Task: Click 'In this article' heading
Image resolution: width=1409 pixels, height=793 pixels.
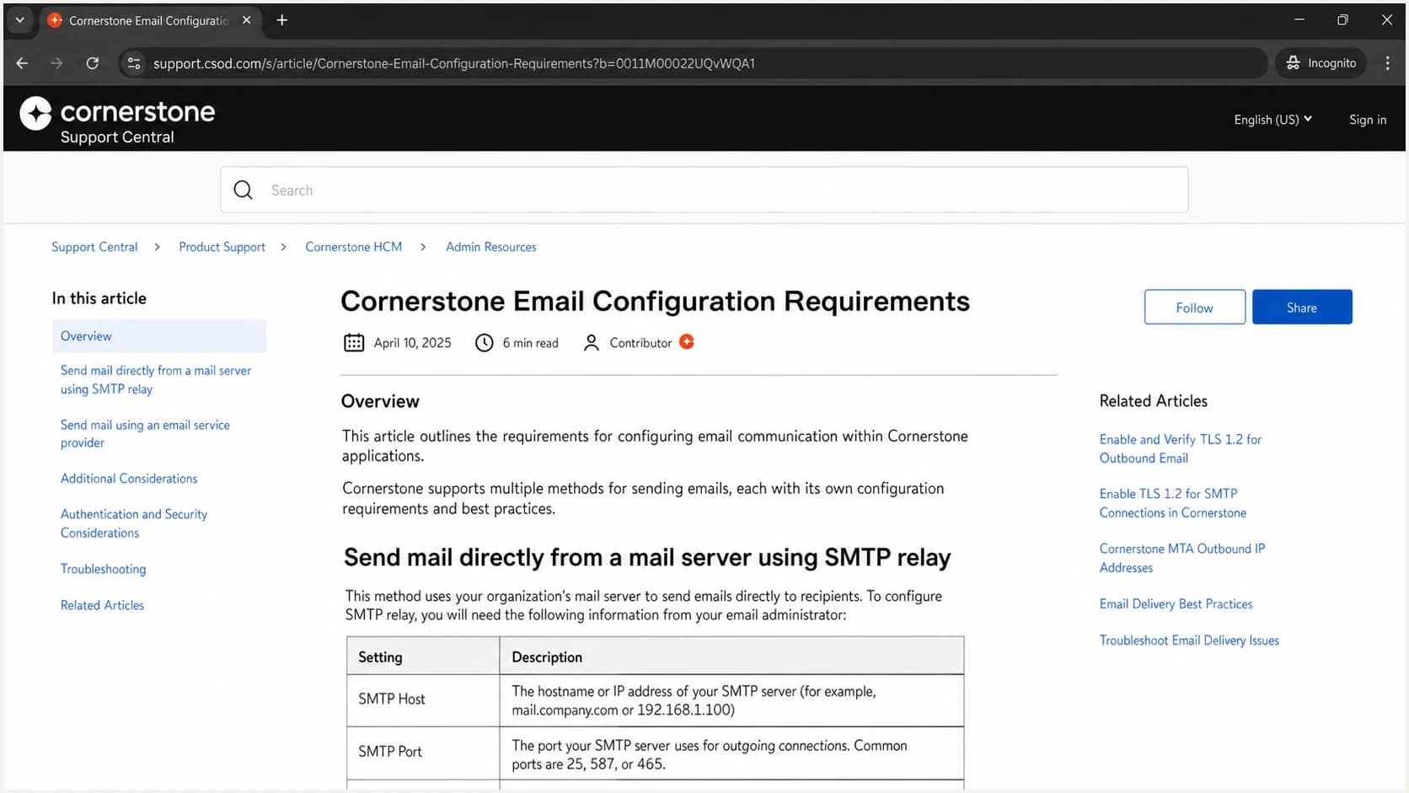Action: pyautogui.click(x=99, y=298)
